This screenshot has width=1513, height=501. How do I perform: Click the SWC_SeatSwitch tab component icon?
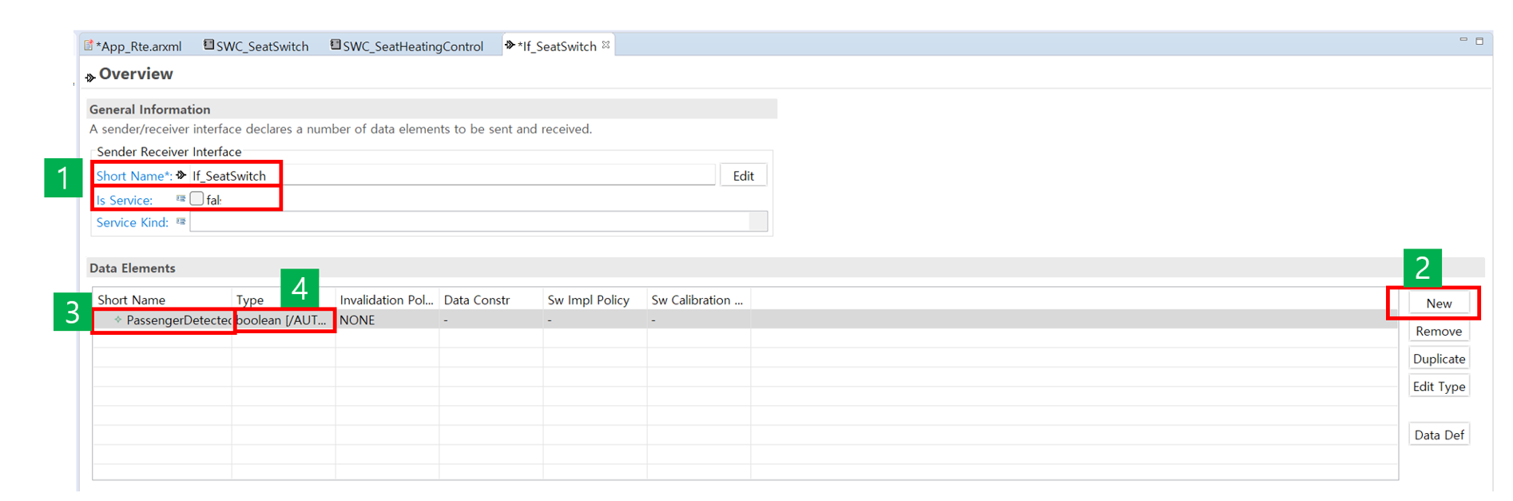pyautogui.click(x=208, y=45)
